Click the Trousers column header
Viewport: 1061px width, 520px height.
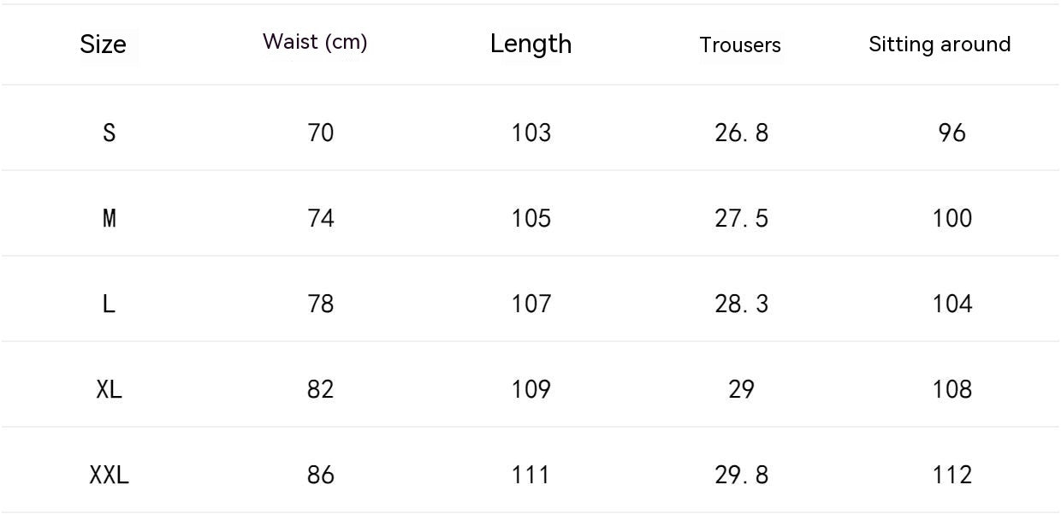[x=740, y=45]
